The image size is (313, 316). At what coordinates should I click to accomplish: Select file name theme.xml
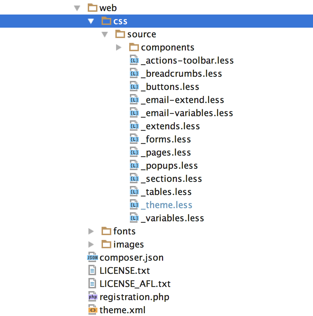click(122, 310)
